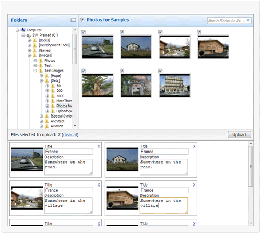This screenshot has width=261, height=233.
Task: Uncheck the wooden statue photo checkbox
Action: 84,71
